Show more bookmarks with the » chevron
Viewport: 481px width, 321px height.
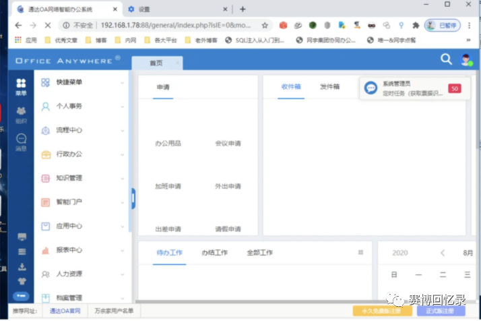(x=468, y=40)
